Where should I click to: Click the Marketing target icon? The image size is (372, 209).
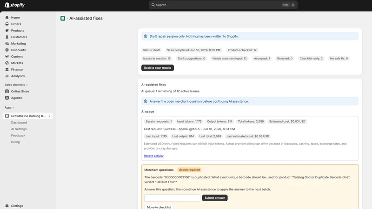[7, 43]
